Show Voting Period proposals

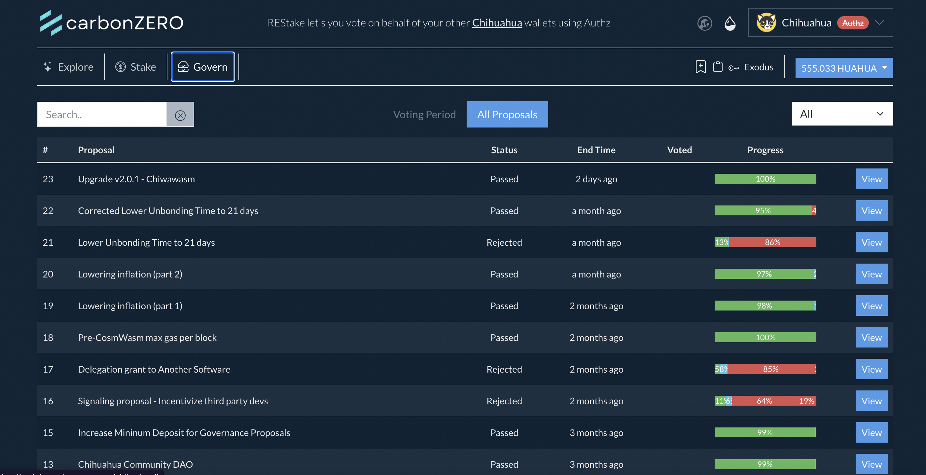(424, 114)
